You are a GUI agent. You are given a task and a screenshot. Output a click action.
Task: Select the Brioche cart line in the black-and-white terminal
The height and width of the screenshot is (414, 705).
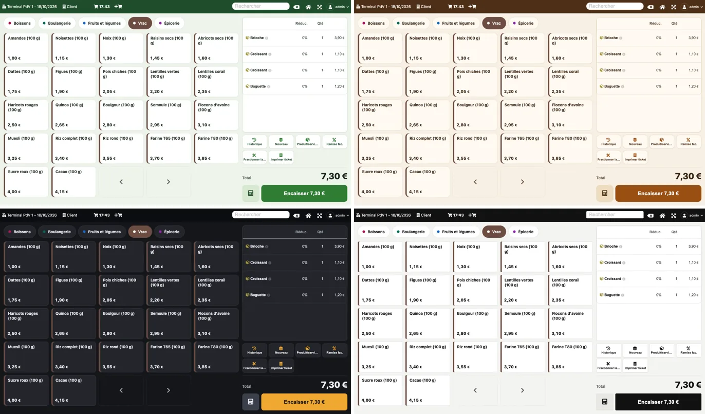click(650, 247)
